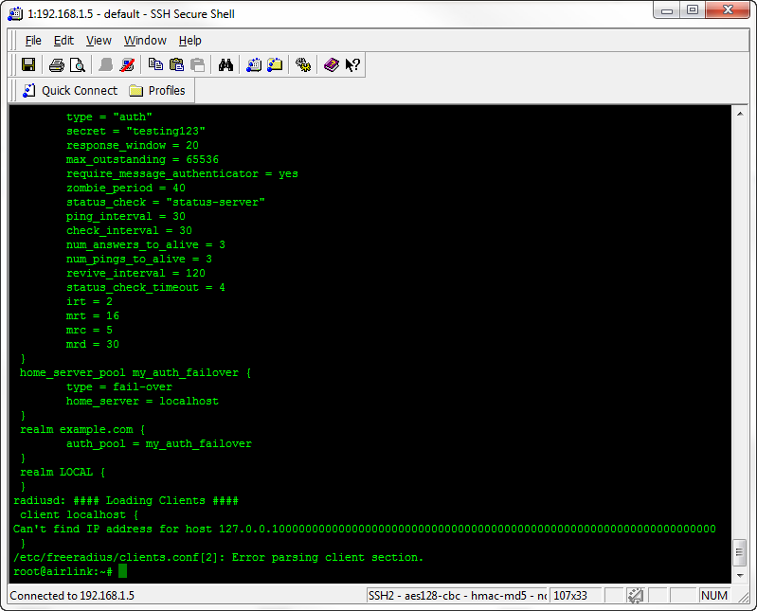757x611 pixels.
Task: Open the View menu
Action: (99, 41)
